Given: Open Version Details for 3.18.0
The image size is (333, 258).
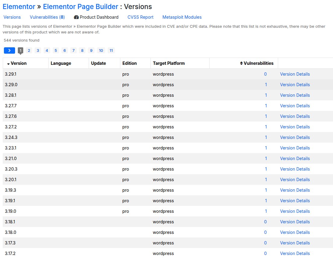Looking at the screenshot, I should tap(295, 232).
